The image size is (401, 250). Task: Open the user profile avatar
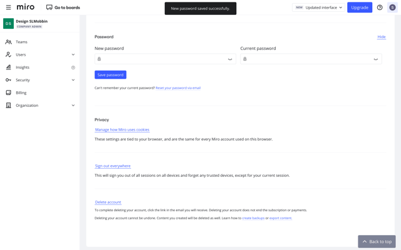(x=392, y=7)
